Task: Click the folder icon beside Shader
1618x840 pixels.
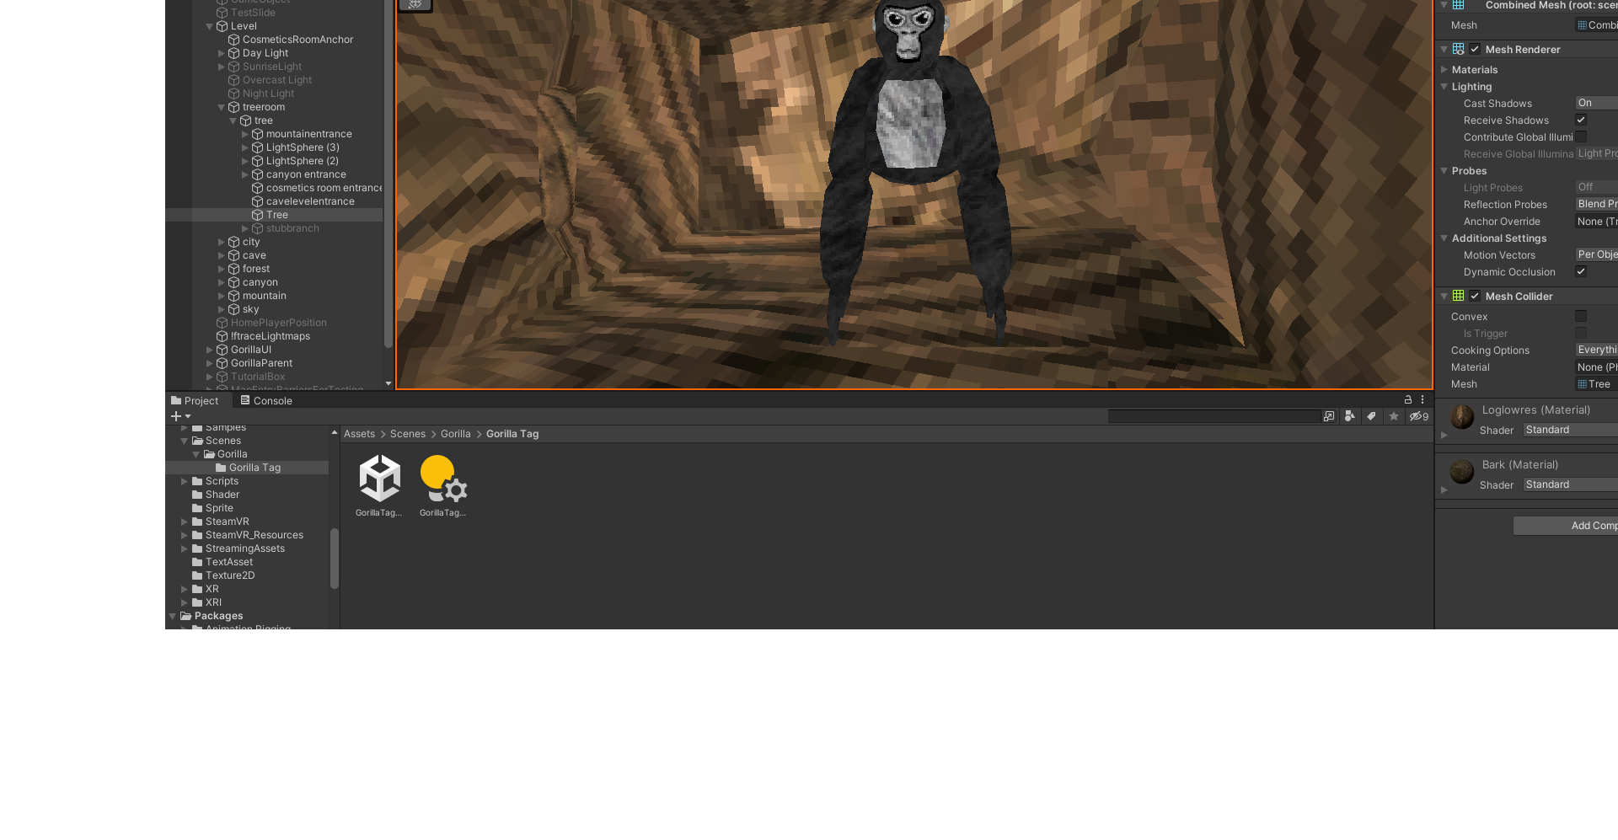Action: click(x=197, y=495)
